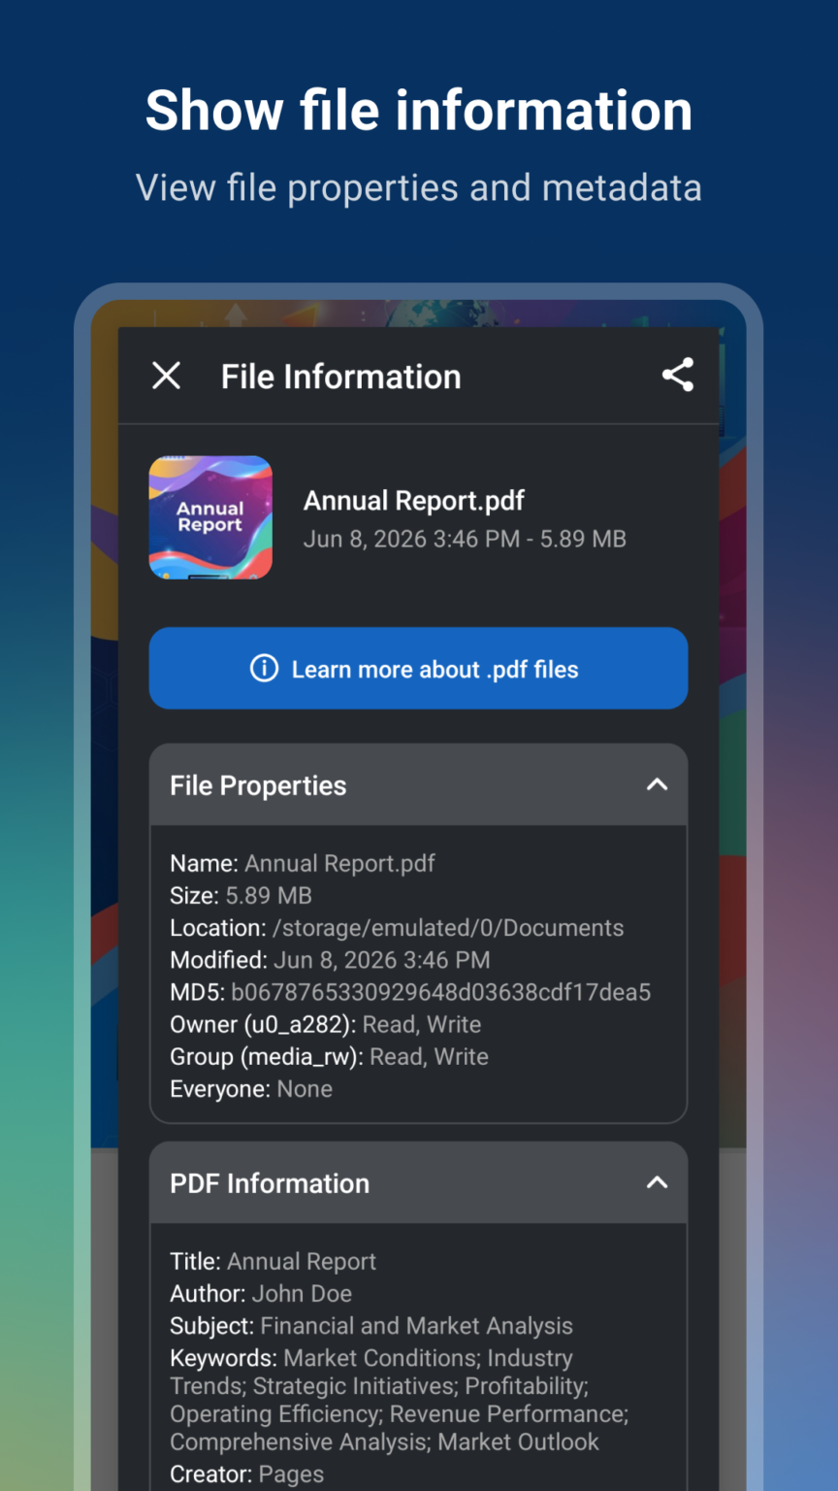The width and height of the screenshot is (838, 1491).
Task: Tap the File Properties header title
Action: pyautogui.click(x=258, y=785)
